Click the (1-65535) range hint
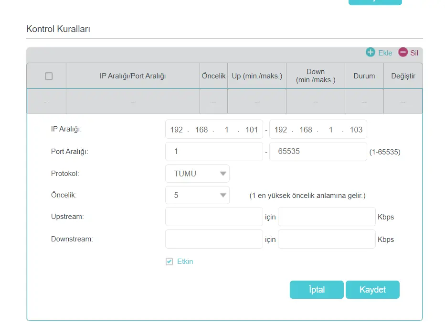This screenshot has width=445, height=327. (385, 152)
